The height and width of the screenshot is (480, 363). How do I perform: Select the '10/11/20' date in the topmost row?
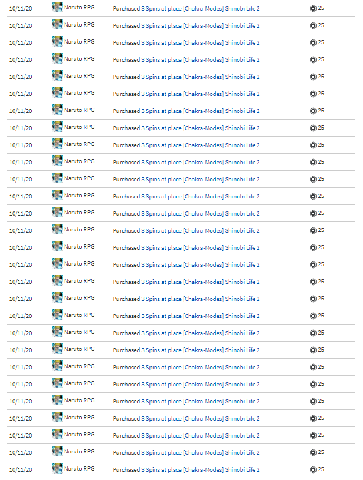21,9
